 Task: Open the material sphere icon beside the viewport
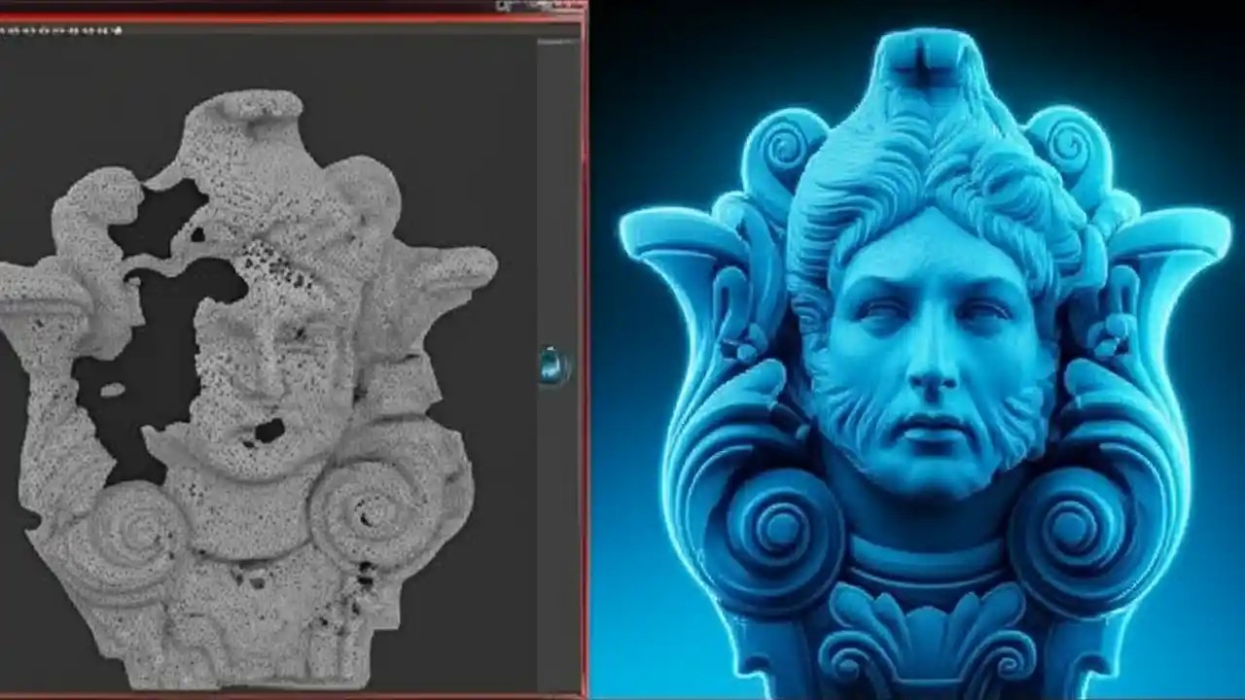pos(551,366)
